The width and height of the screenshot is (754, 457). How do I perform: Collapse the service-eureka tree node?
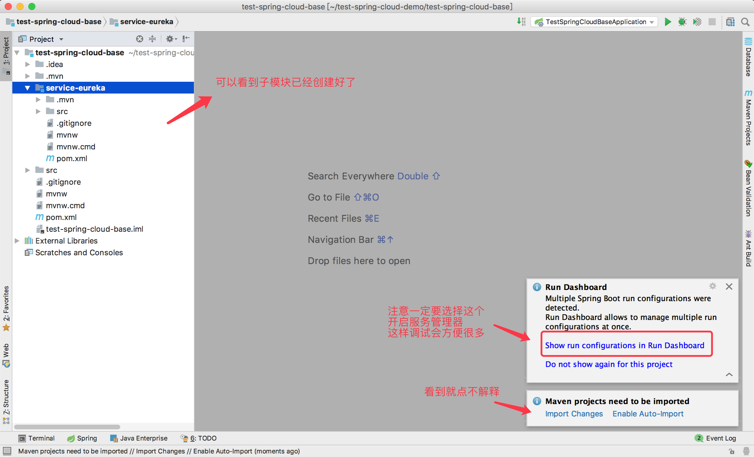point(28,88)
